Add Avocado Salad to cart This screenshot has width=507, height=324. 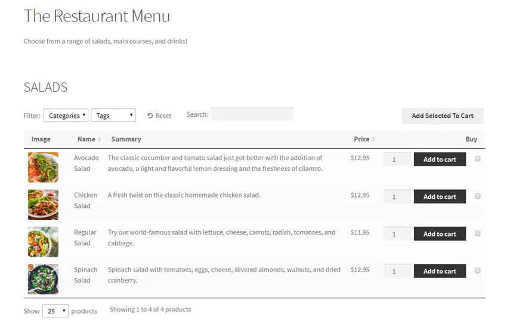[440, 160]
